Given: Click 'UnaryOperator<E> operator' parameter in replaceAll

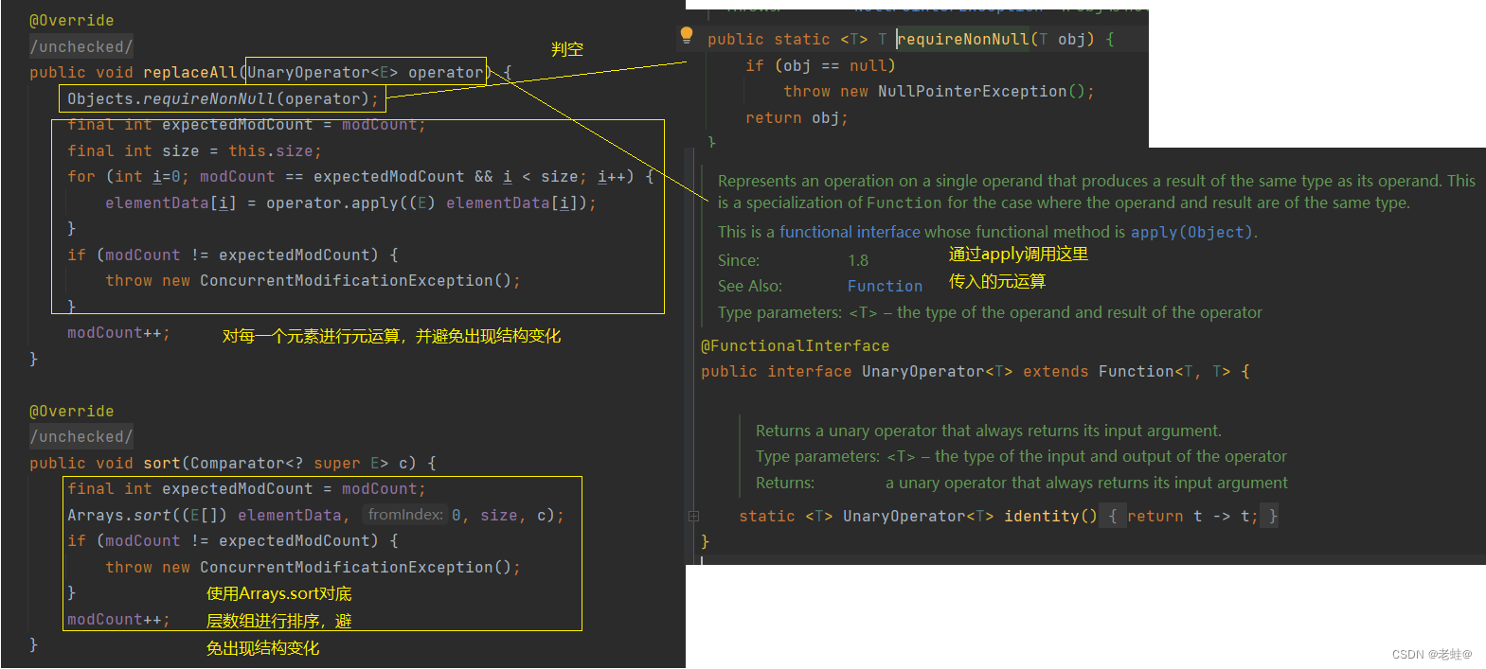Looking at the screenshot, I should [366, 72].
